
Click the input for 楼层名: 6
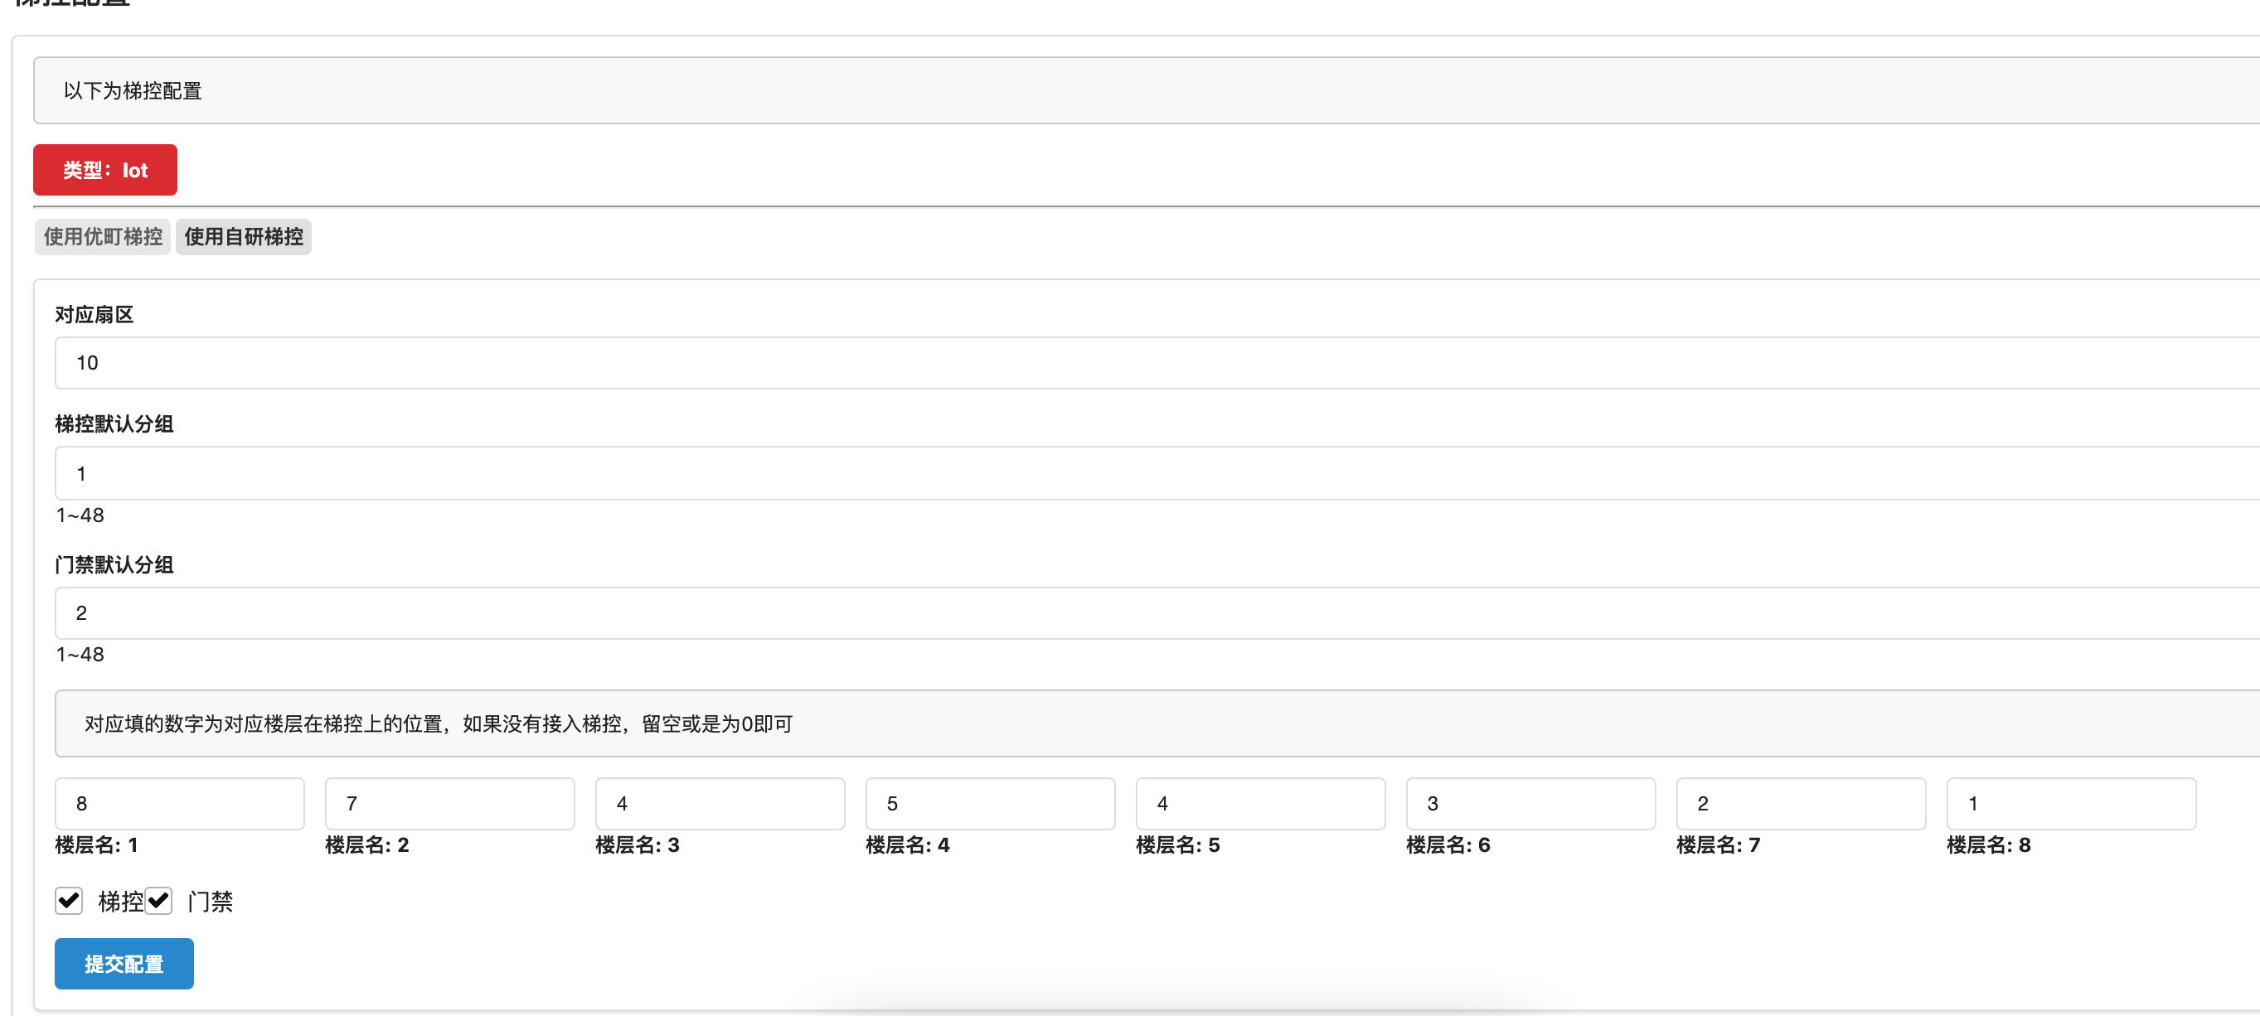coord(1530,803)
